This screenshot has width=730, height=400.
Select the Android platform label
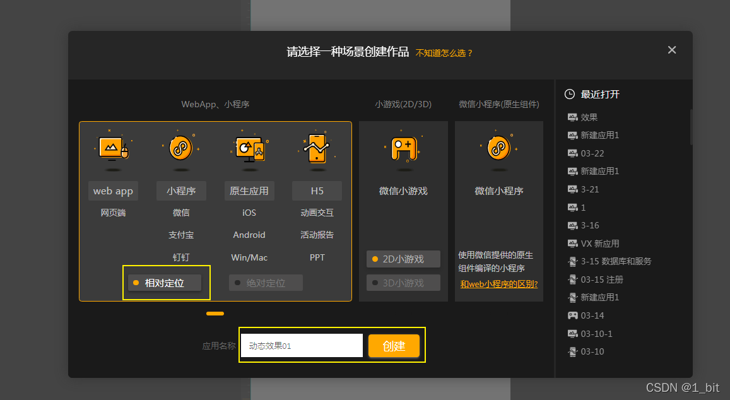(249, 235)
